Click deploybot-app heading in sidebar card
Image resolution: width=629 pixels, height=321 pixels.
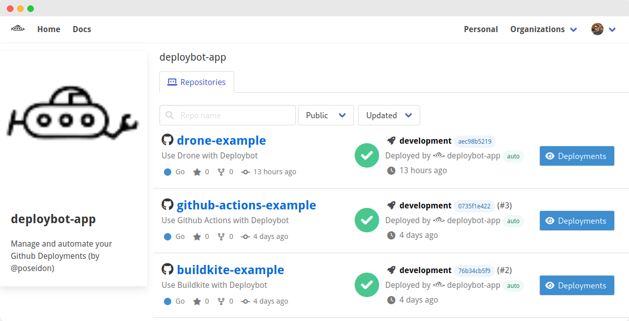point(53,220)
